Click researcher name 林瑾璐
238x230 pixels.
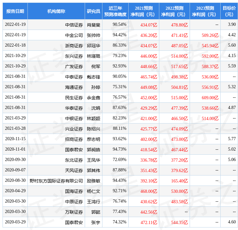[x=94, y=56]
